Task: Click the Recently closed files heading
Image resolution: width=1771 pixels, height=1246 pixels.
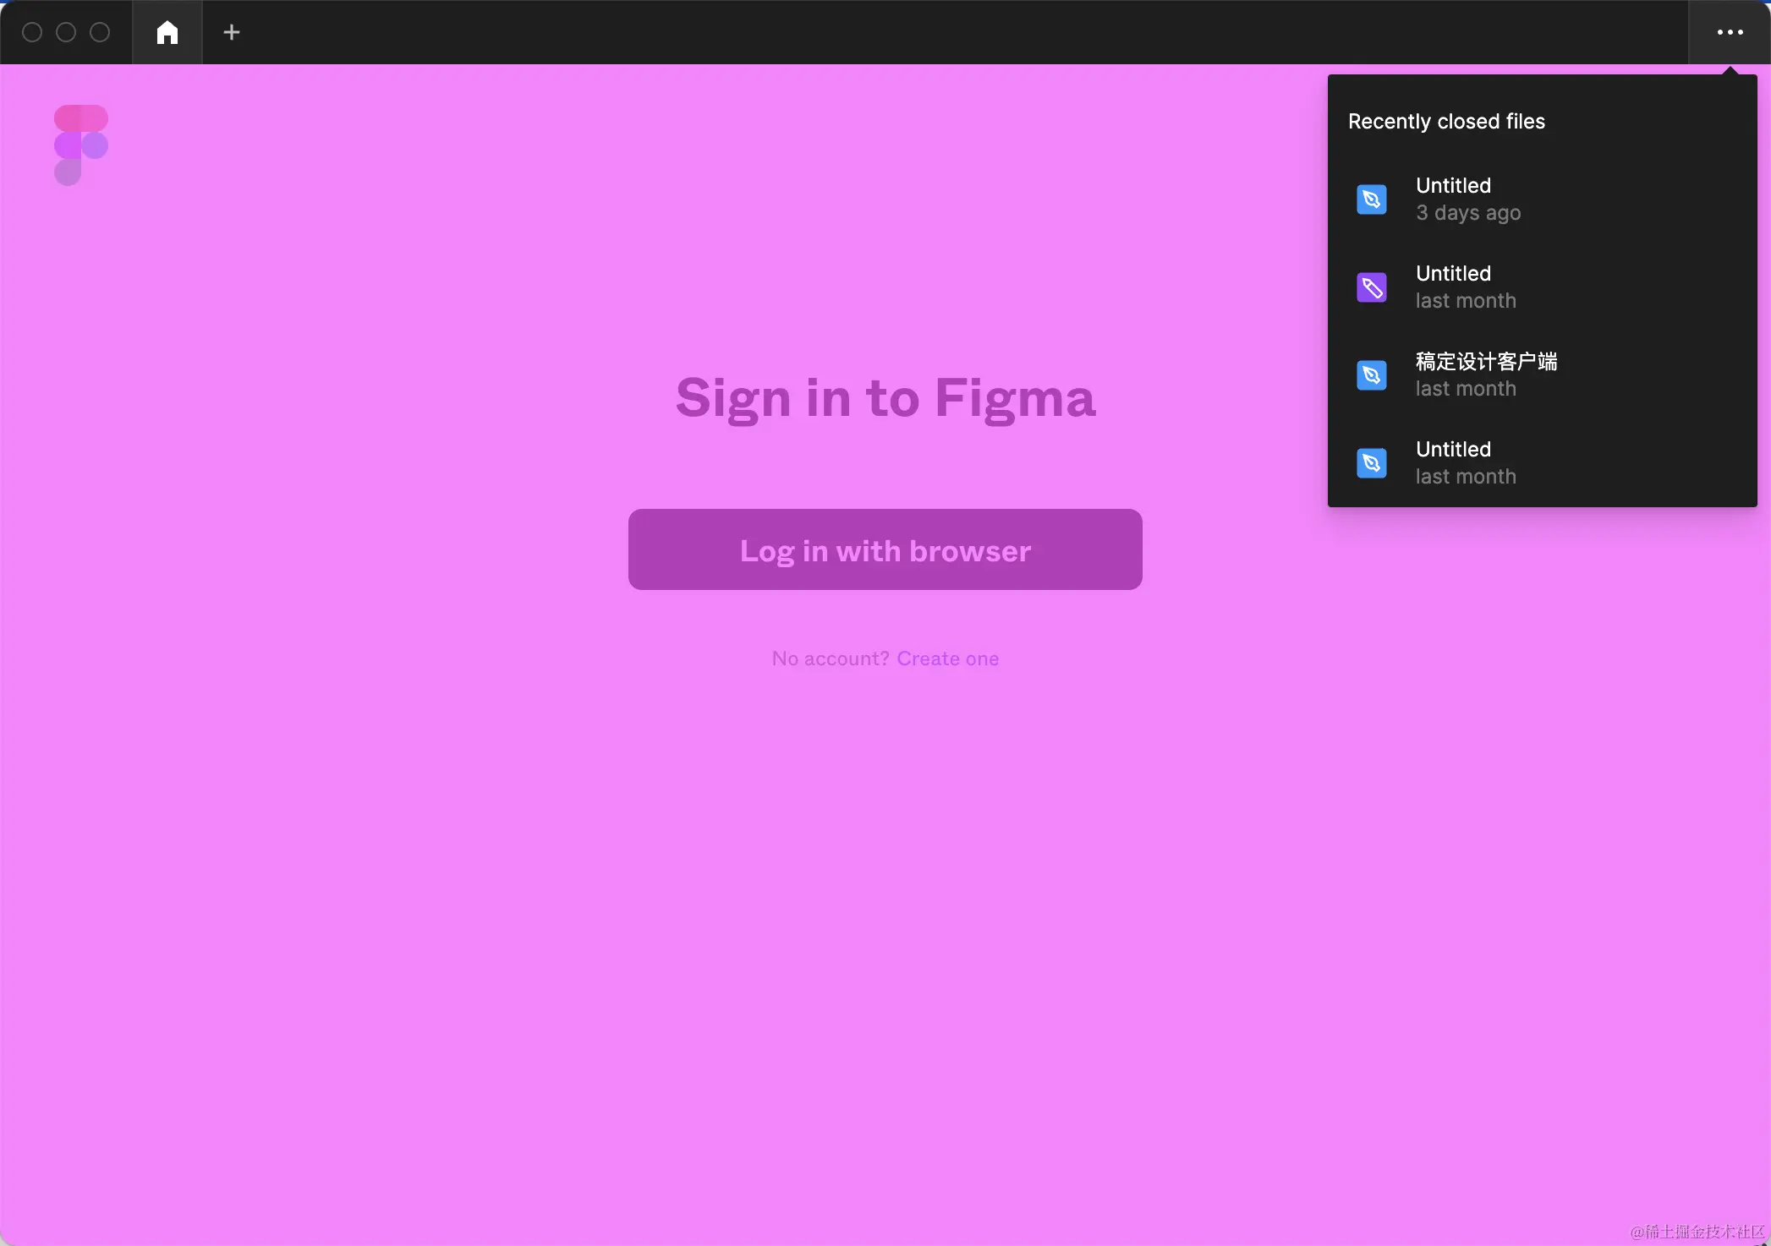Action: tap(1445, 122)
